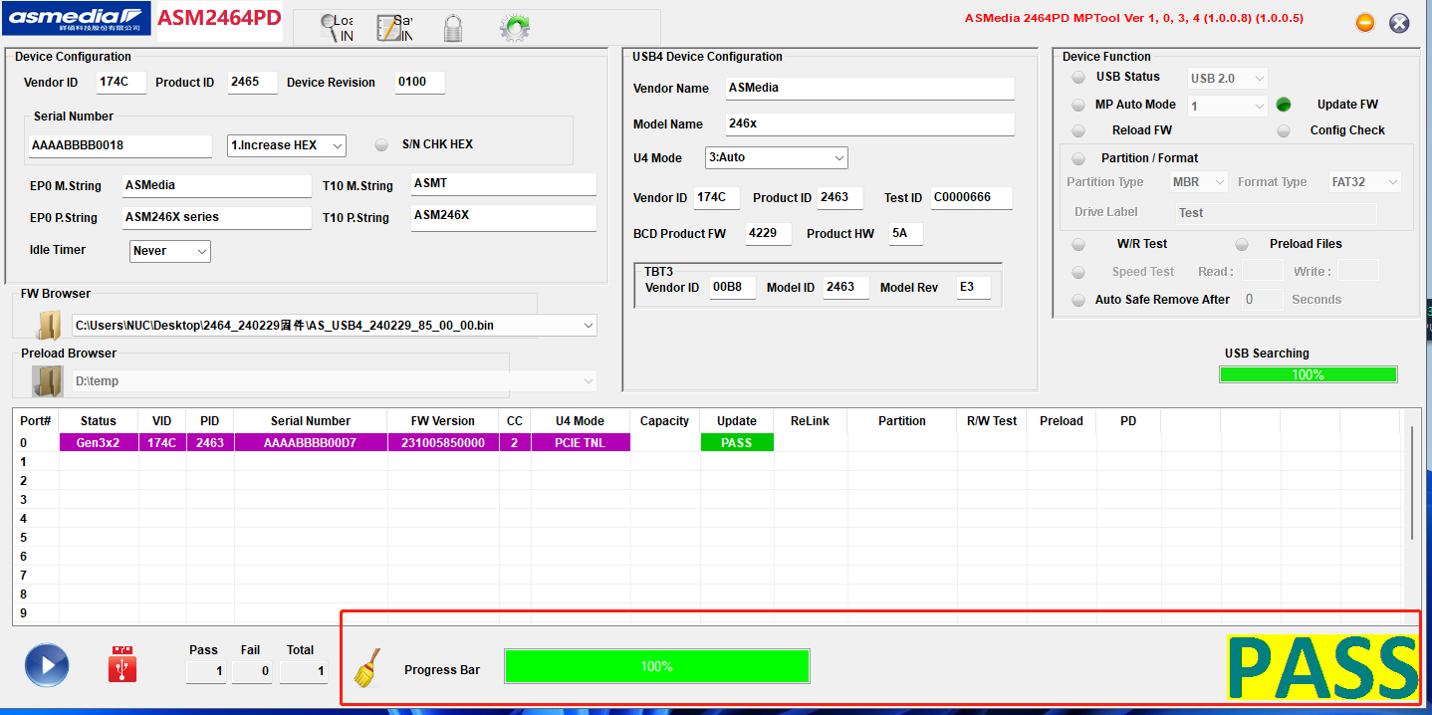Expand the U4 Mode 3:Auto dropdown
This screenshot has height=715, width=1432.
(x=777, y=157)
